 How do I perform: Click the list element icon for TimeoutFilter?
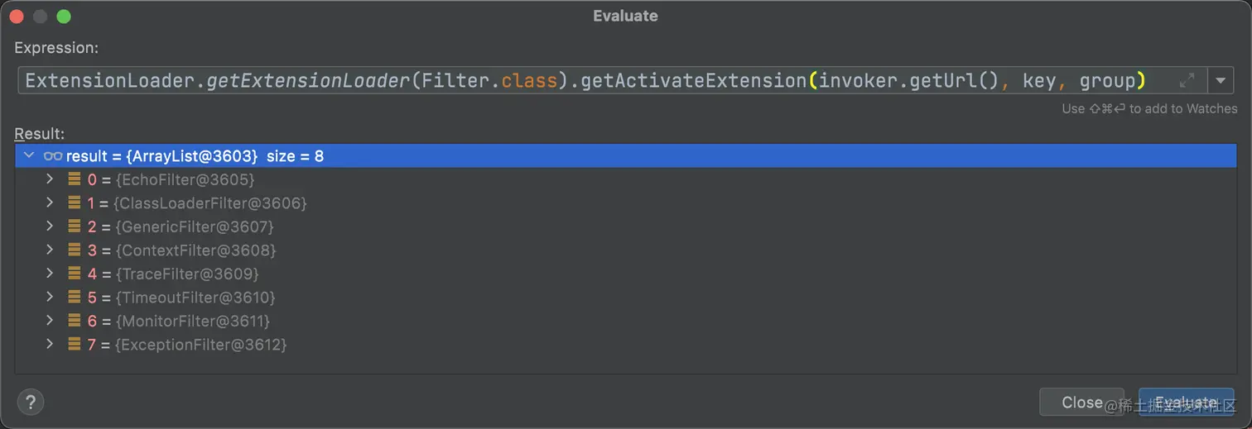75,297
